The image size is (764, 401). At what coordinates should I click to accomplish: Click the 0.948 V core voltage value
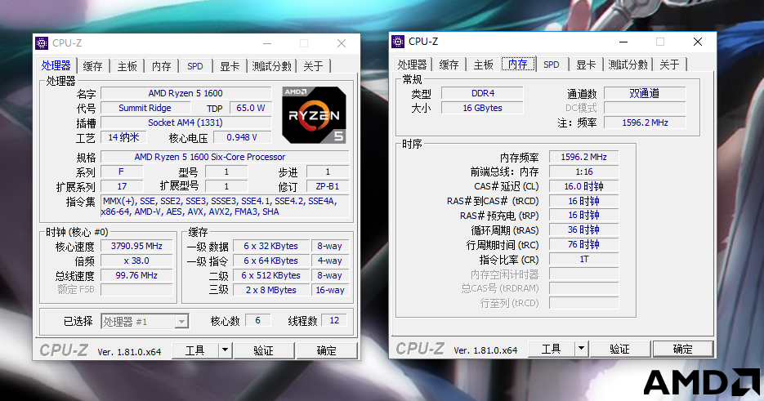242,137
